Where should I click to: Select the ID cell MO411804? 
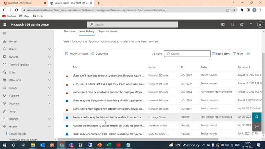pos(186,92)
